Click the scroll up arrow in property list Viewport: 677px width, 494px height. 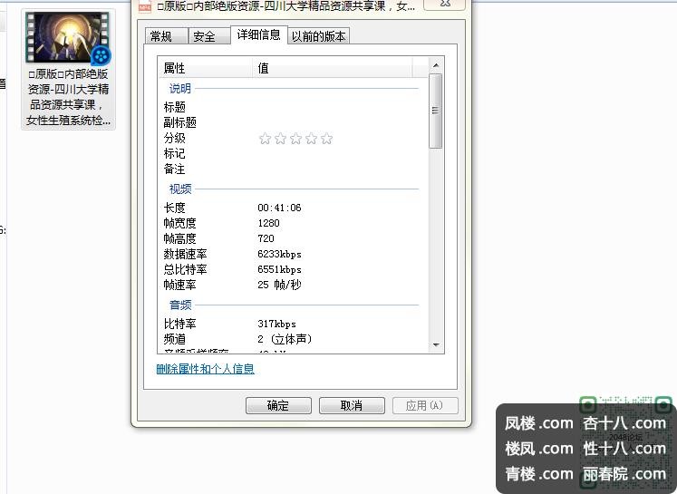click(x=436, y=65)
